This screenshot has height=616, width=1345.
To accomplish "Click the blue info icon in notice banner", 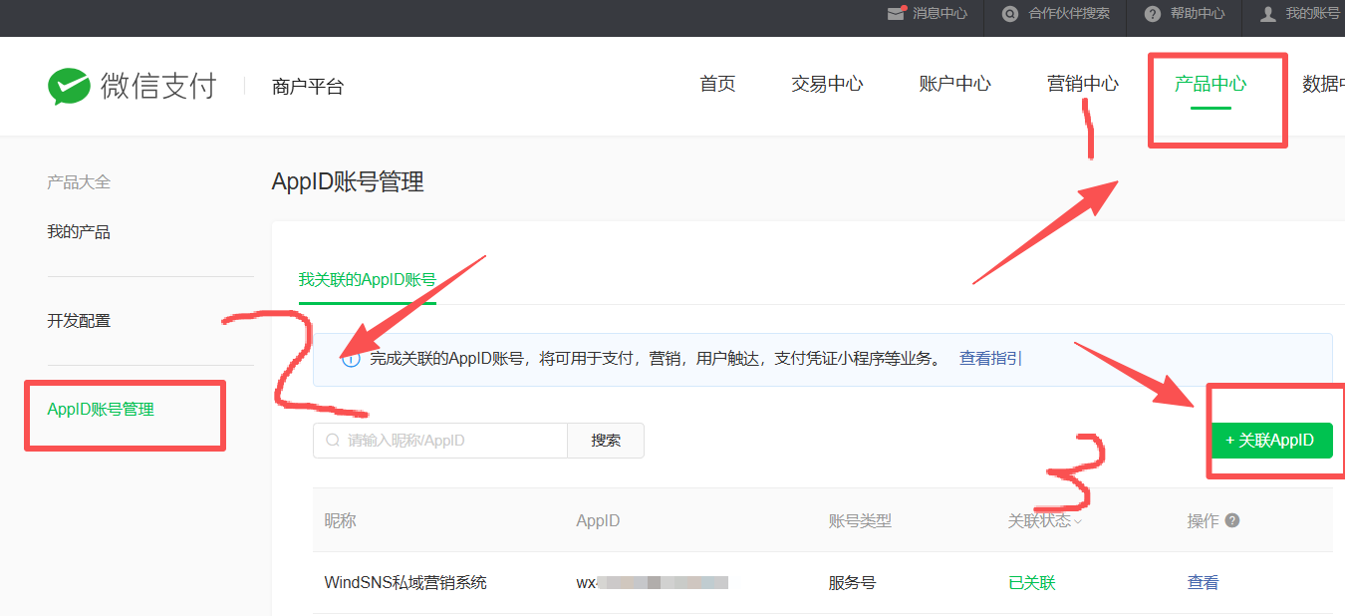I will coord(351,359).
